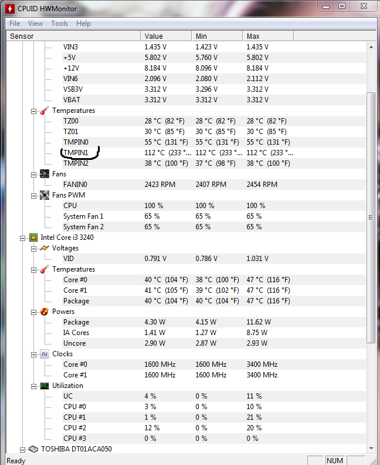The image size is (380, 465).
Task: Open the View menu
Action: tap(36, 24)
